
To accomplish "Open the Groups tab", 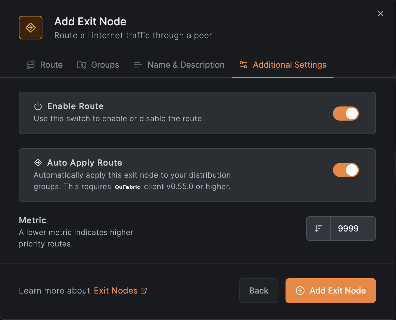I will (105, 65).
